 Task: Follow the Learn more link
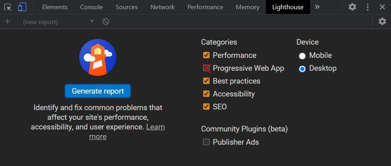(x=127, y=131)
